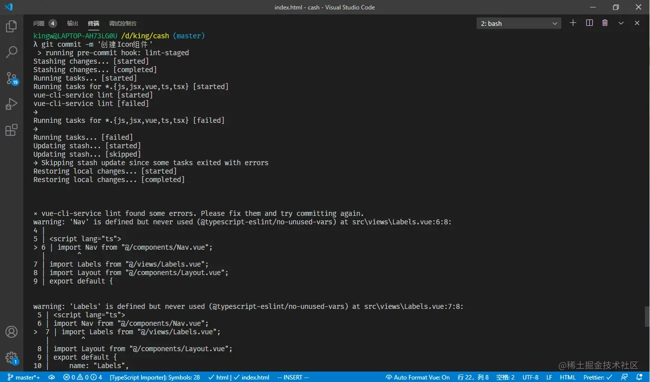Click the src\views\Labels.vue:7:8 path
Viewport: 650px width, 382px height.
pyautogui.click(x=414, y=306)
